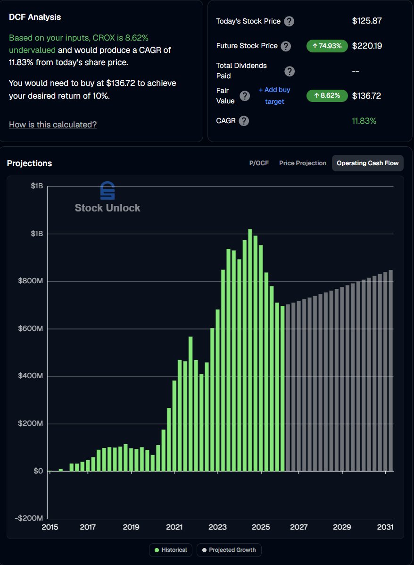The width and height of the screenshot is (414, 565).
Task: Switch to Price Projection tab
Action: [x=303, y=163]
